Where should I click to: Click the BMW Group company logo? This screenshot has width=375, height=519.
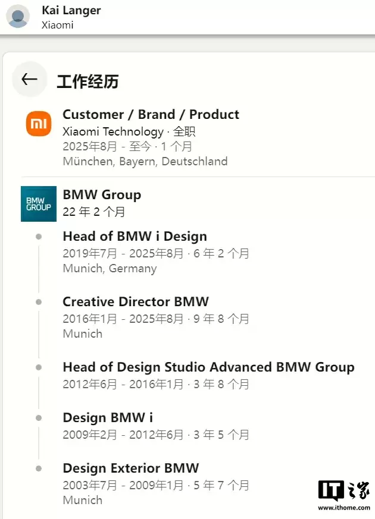click(x=39, y=204)
